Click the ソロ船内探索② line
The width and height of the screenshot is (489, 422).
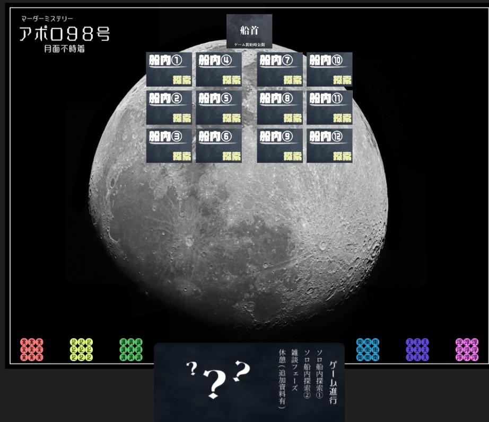(307, 374)
